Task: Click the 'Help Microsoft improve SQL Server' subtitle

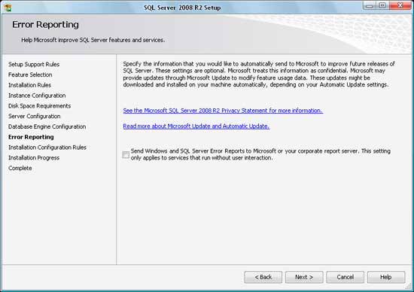Action: tap(93, 40)
